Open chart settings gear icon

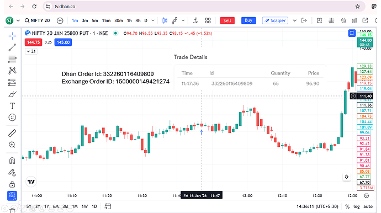point(367,195)
